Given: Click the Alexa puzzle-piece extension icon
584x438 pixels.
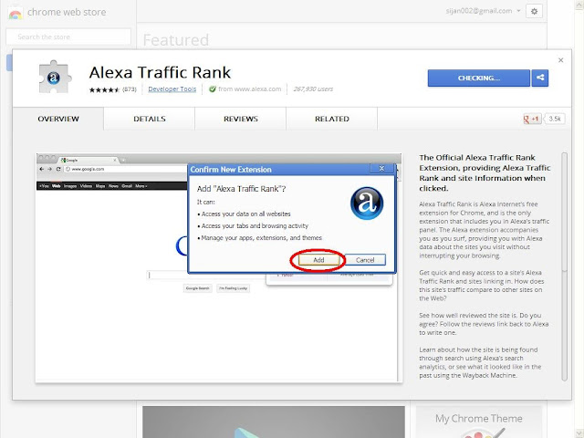Looking at the screenshot, I should pyautogui.click(x=55, y=77).
